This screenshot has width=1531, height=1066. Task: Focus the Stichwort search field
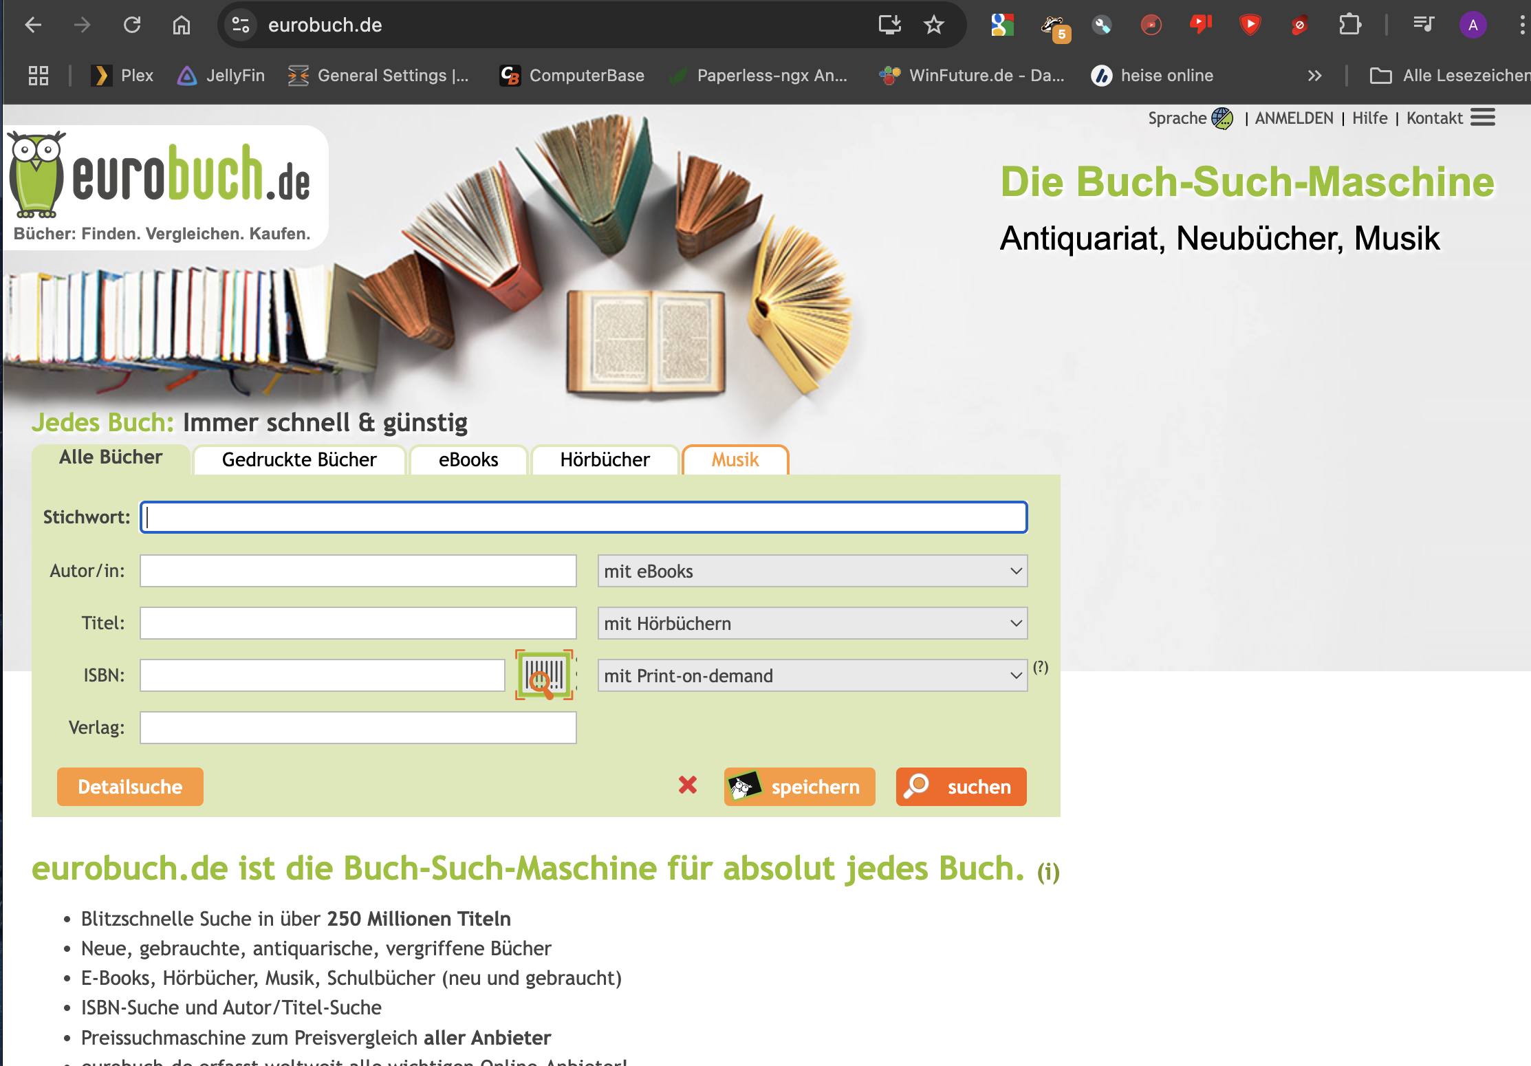tap(583, 517)
